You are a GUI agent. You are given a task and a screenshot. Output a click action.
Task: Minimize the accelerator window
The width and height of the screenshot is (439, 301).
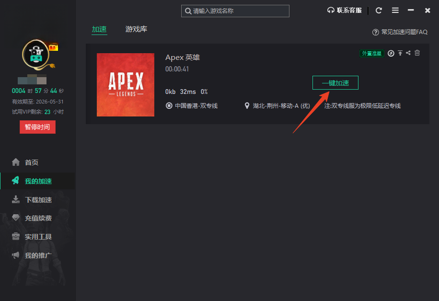pos(411,10)
